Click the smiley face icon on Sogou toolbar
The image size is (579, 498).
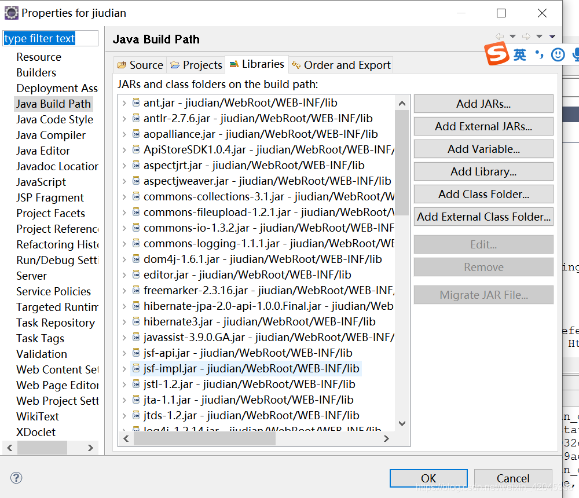point(557,55)
